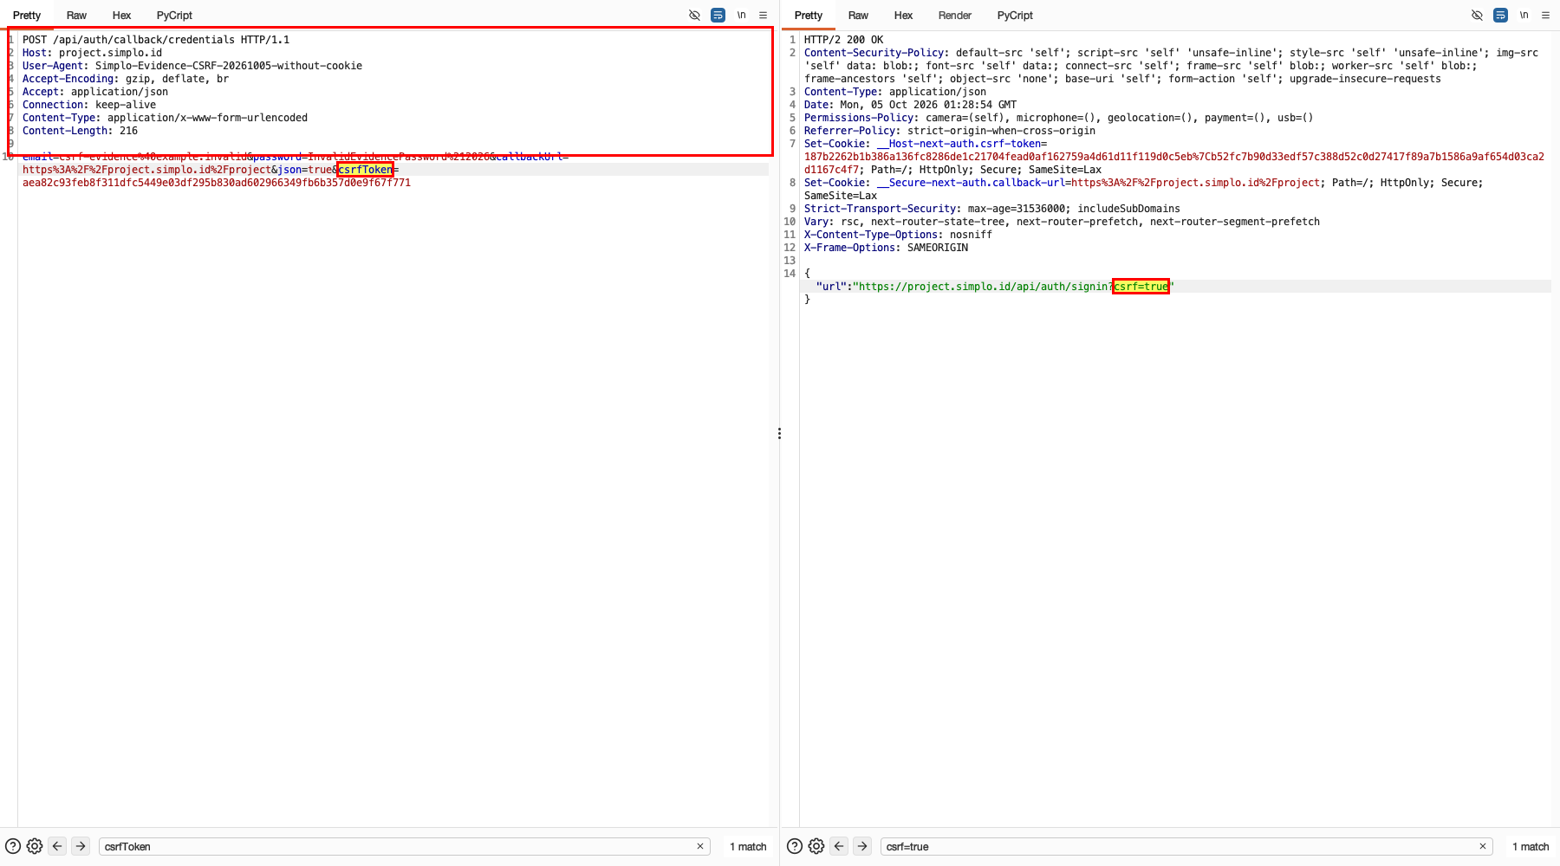This screenshot has height=866, width=1560.
Task: Click the 'HTTP/2 200 OK' status line
Action: tap(843, 40)
